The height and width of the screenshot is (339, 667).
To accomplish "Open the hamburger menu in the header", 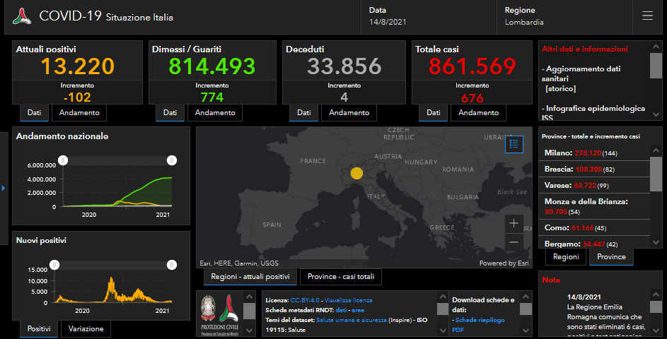I will pos(647,16).
